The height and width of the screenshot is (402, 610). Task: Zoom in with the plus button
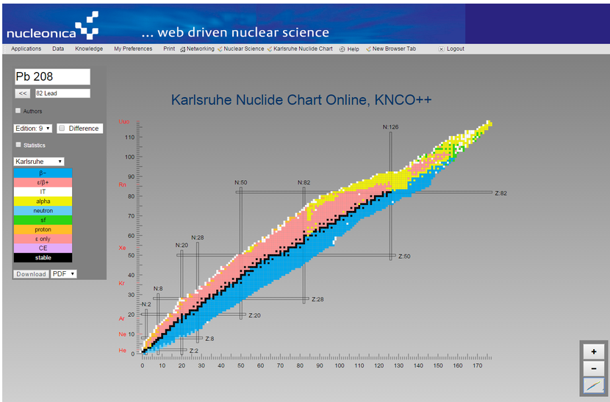(594, 351)
